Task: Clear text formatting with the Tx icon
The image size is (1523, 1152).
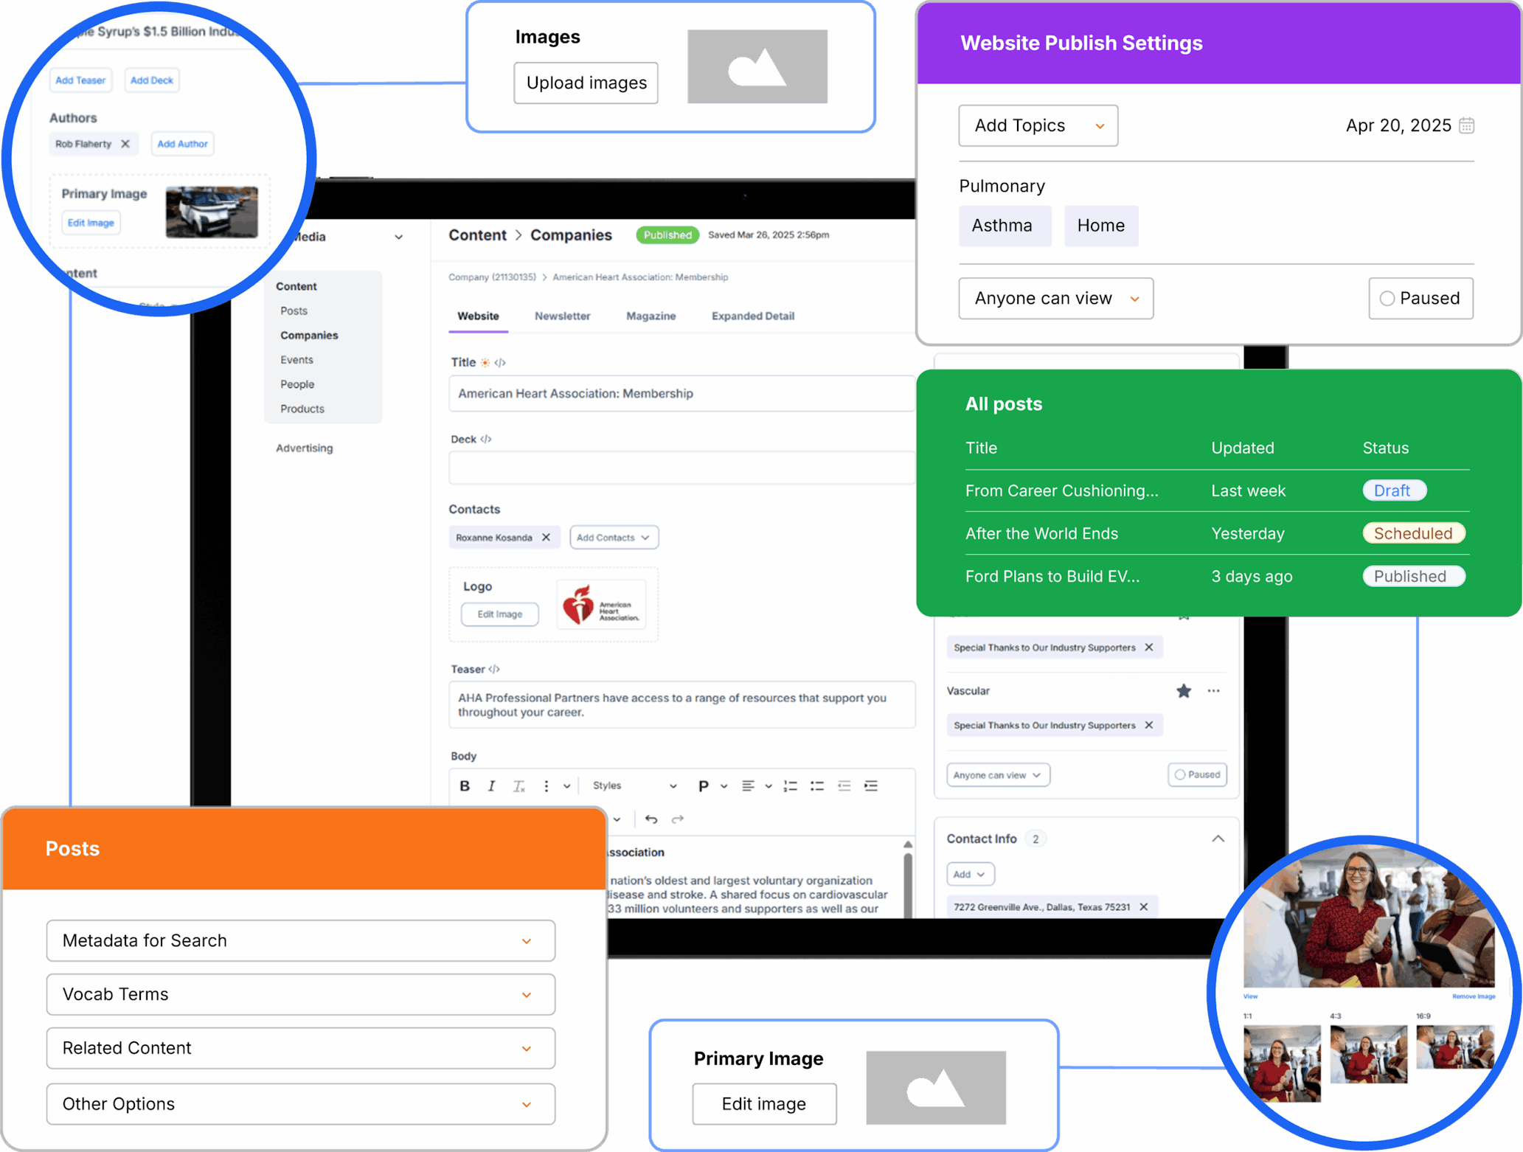Action: pos(518,785)
